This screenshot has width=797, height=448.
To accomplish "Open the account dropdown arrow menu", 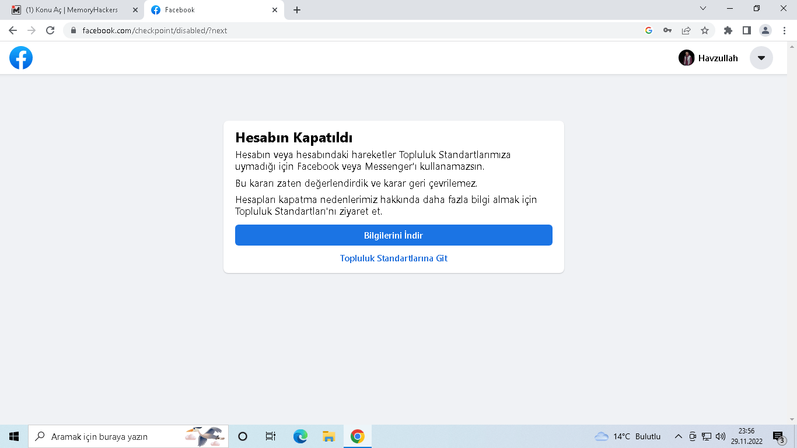I will pyautogui.click(x=761, y=58).
